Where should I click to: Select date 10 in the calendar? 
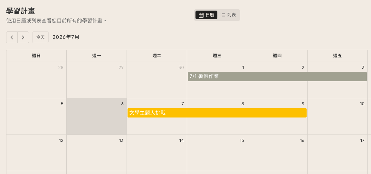click(362, 104)
